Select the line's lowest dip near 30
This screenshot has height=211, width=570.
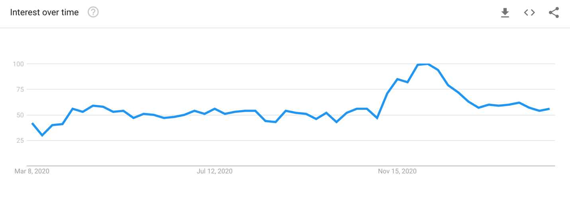[x=42, y=136]
